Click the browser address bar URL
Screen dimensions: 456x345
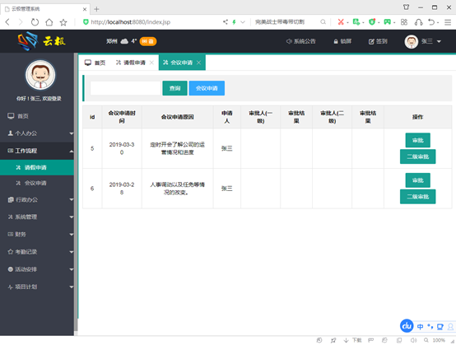click(x=130, y=22)
